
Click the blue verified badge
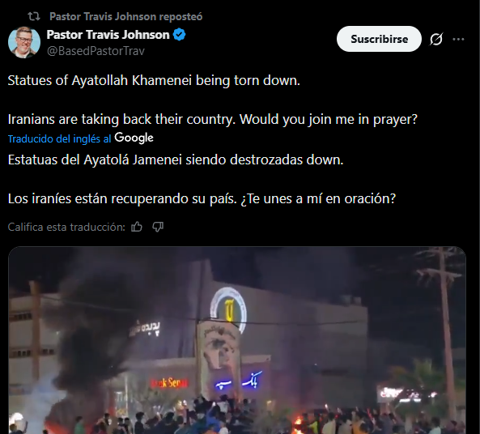click(x=180, y=35)
